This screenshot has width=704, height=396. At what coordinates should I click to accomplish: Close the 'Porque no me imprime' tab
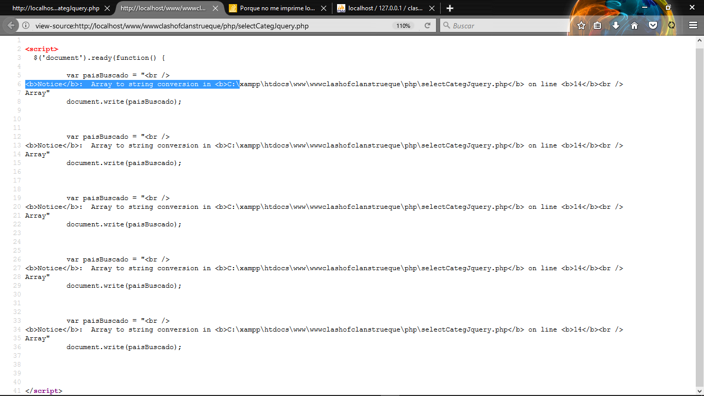point(323,8)
